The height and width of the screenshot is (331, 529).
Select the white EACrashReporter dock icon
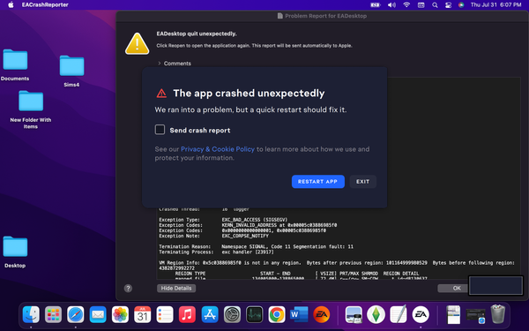tap(421, 314)
